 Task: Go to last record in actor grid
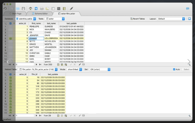coord(40,65)
